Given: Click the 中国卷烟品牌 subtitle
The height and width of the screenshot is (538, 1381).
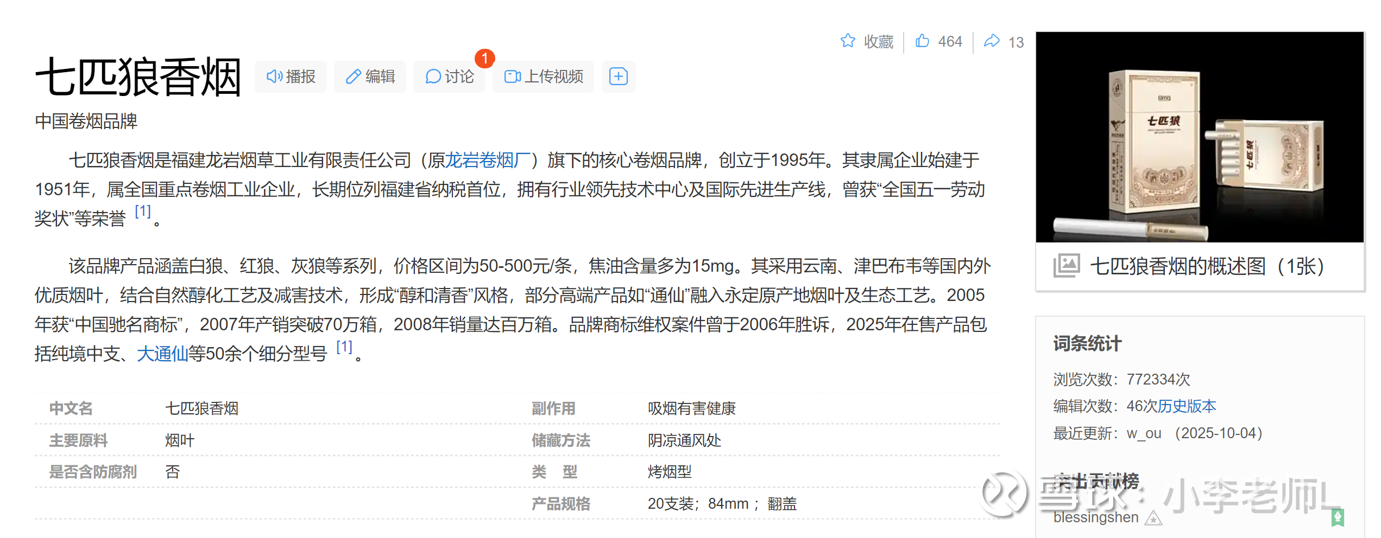Looking at the screenshot, I should click(x=86, y=121).
